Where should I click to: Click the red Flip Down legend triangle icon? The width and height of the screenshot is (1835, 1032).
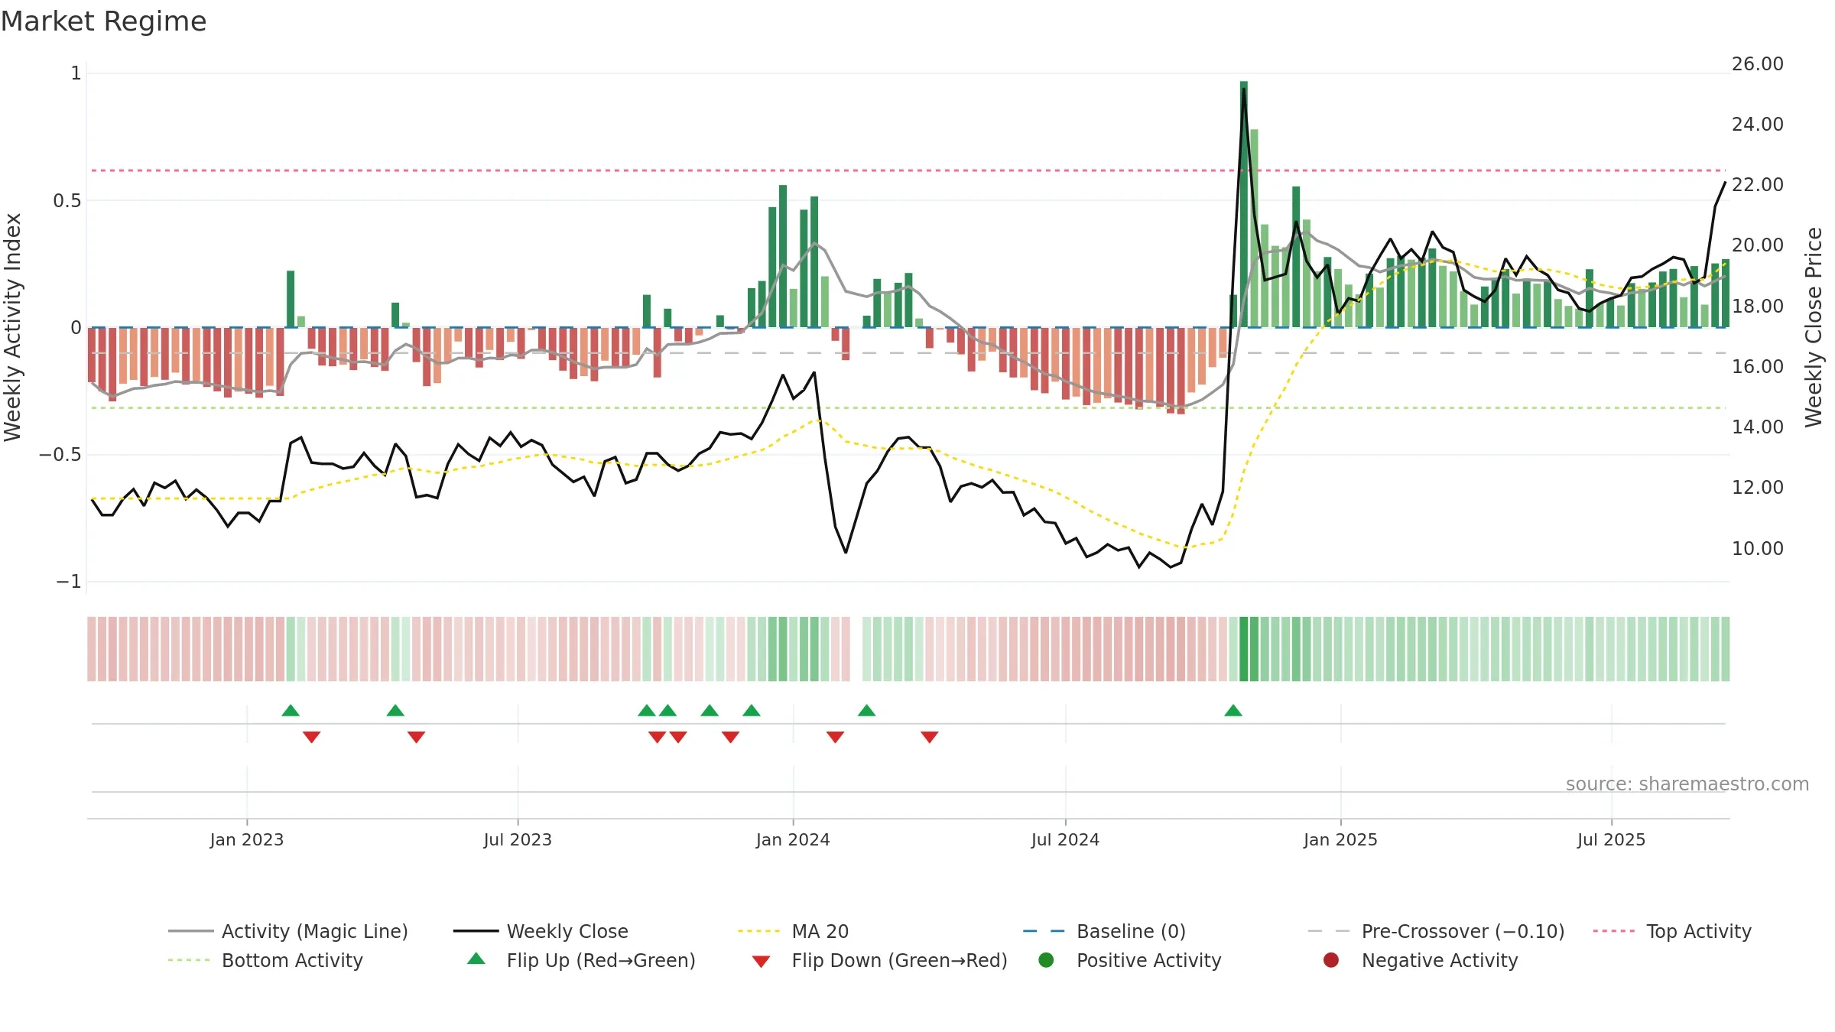pyautogui.click(x=761, y=962)
